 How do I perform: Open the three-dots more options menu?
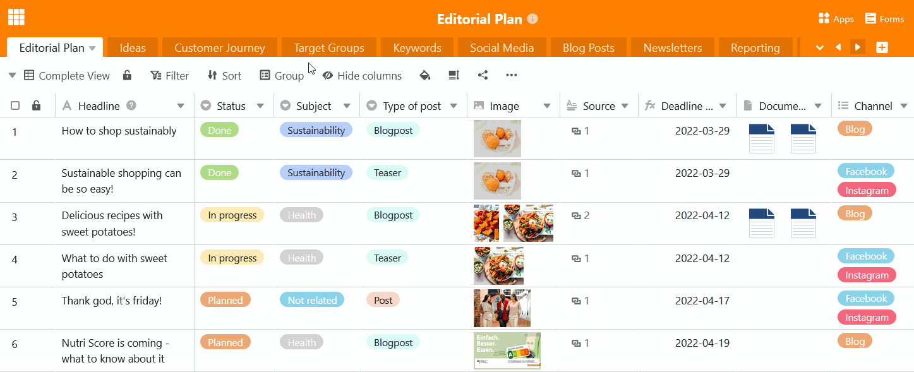point(512,75)
